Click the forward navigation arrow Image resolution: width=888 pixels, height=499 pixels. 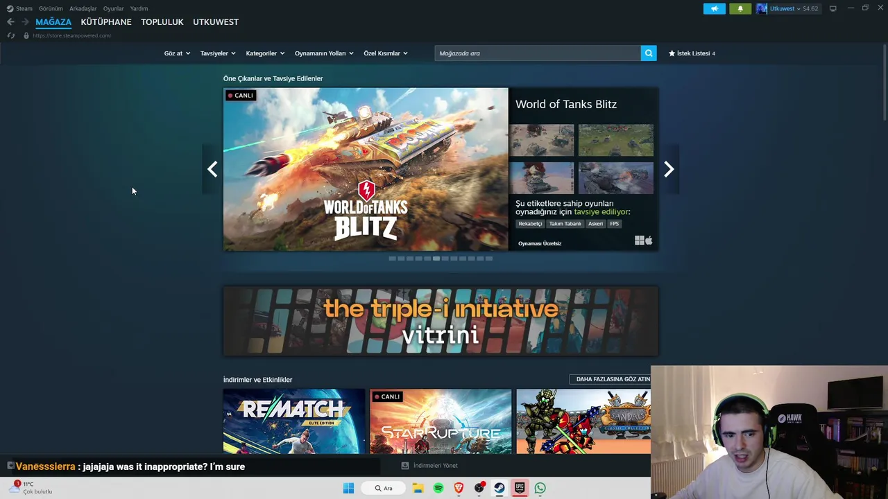click(x=25, y=22)
